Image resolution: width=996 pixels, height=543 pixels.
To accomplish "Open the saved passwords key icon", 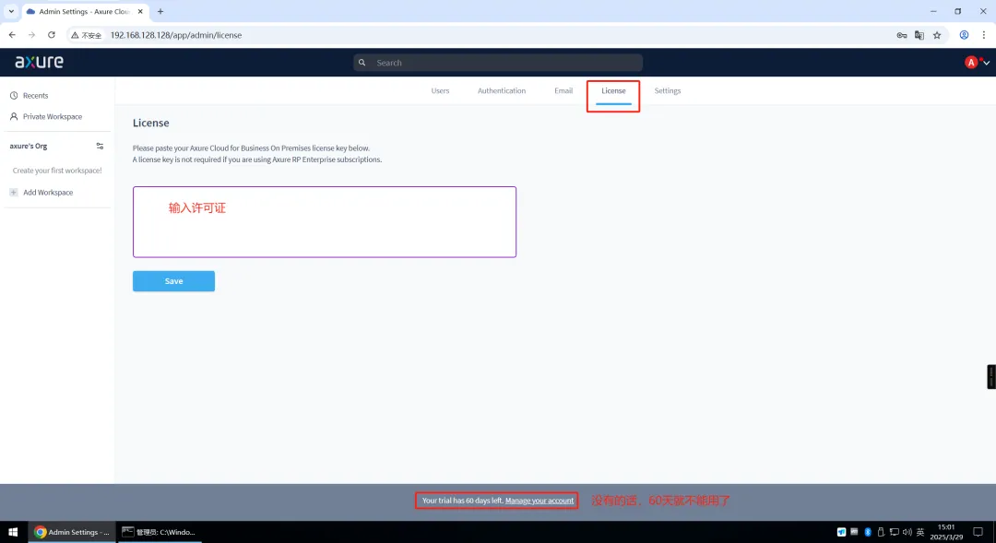I will pyautogui.click(x=901, y=36).
